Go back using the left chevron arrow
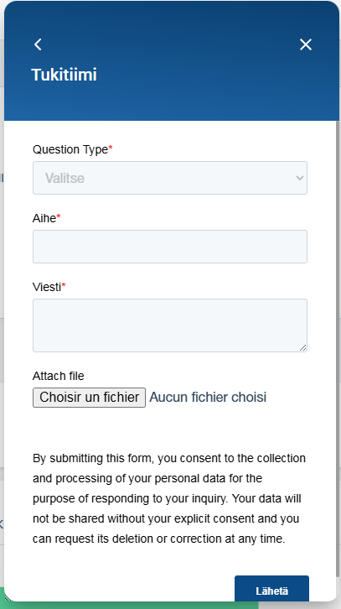Viewport: 341px width, 609px height. (x=38, y=44)
